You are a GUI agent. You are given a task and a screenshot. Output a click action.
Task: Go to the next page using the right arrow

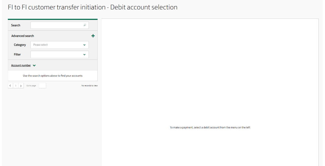[21, 86]
